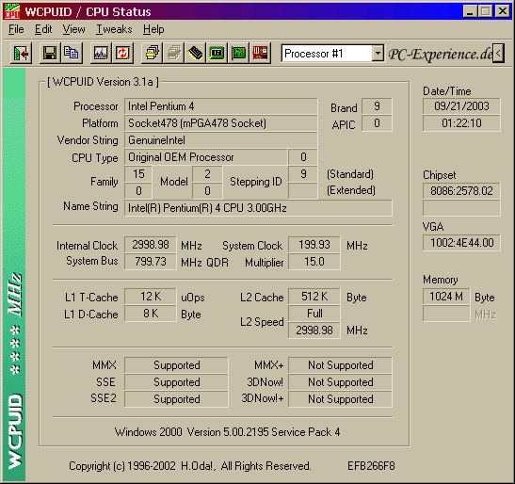
Task: Click the Platform field 'Socket478 (mPGA478 Socket)'
Action: click(220, 123)
